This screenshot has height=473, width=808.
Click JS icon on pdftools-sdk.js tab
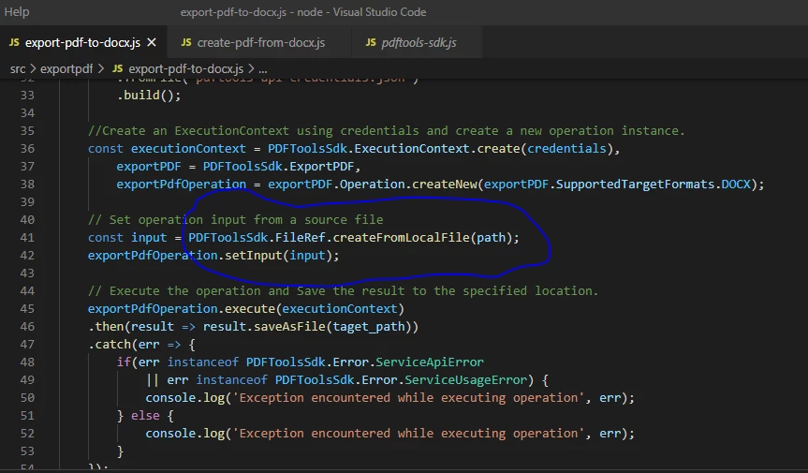click(371, 43)
